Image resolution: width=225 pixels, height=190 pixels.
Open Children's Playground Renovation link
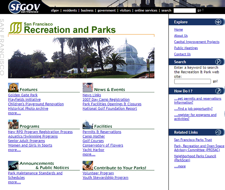[36, 104]
